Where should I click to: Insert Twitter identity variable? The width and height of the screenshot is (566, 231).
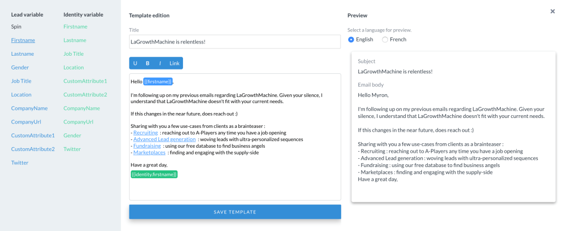click(x=72, y=149)
